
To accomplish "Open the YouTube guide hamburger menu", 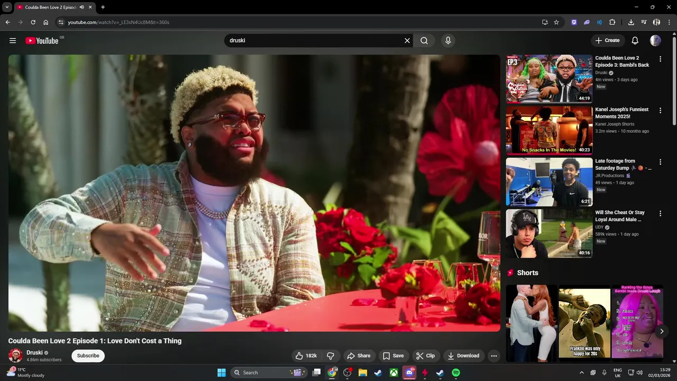I will pyautogui.click(x=13, y=40).
